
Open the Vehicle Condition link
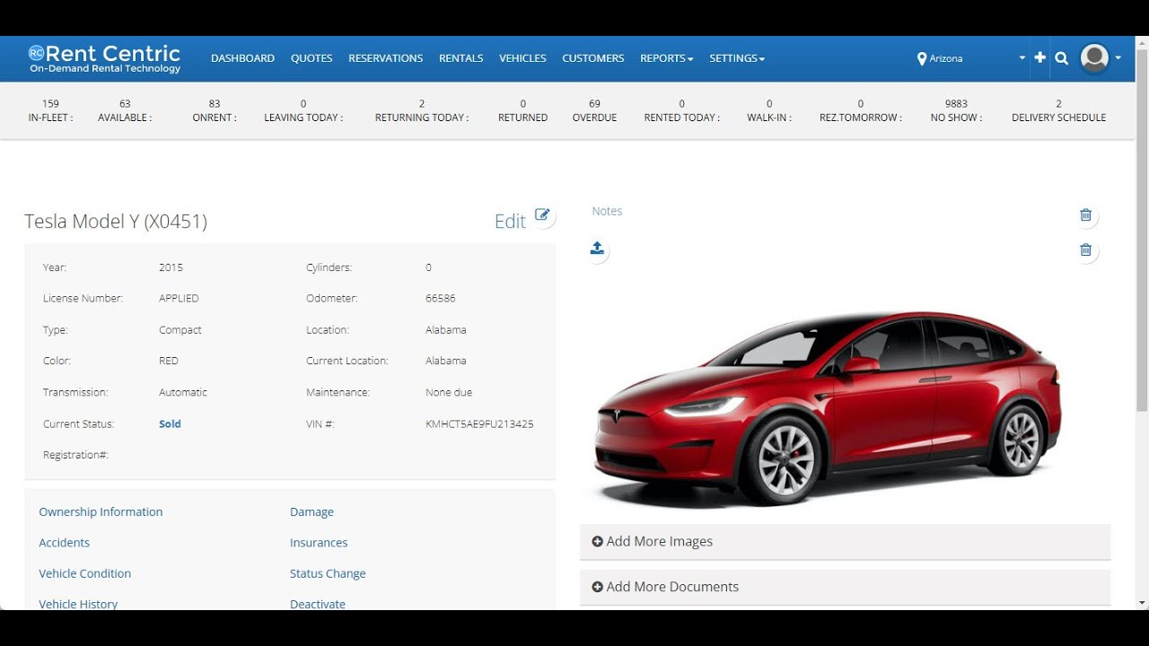pyautogui.click(x=84, y=573)
